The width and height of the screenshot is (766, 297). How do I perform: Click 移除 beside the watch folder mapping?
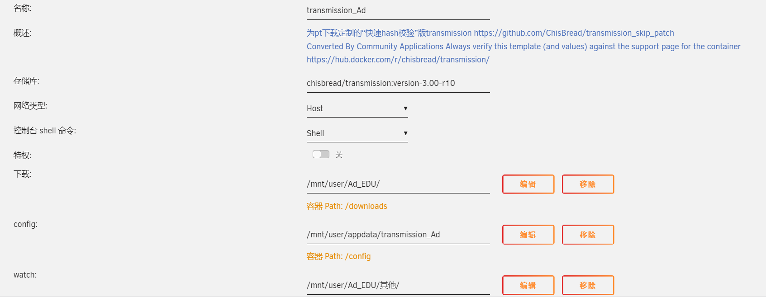[587, 285]
